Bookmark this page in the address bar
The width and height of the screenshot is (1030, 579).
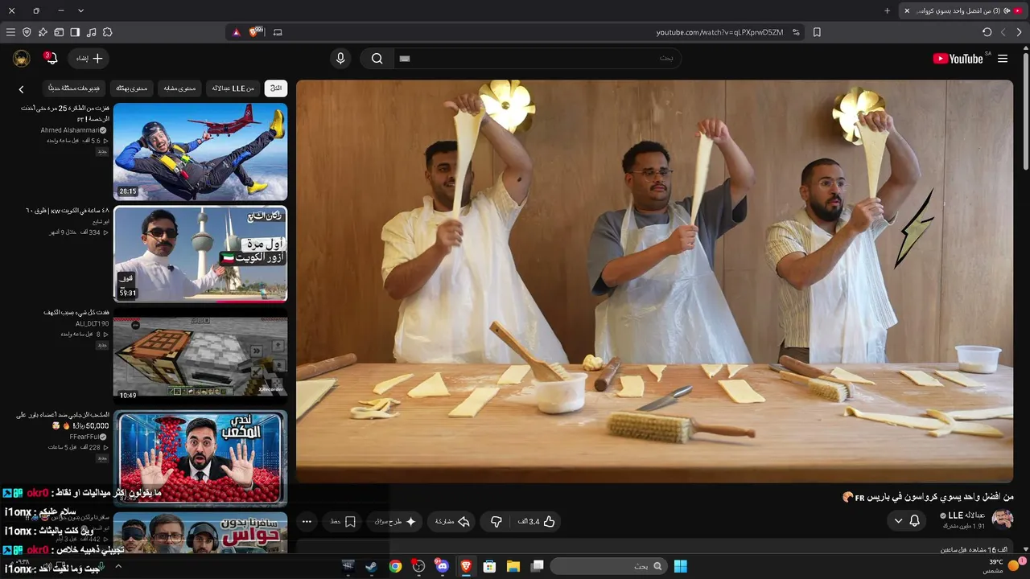pyautogui.click(x=817, y=32)
